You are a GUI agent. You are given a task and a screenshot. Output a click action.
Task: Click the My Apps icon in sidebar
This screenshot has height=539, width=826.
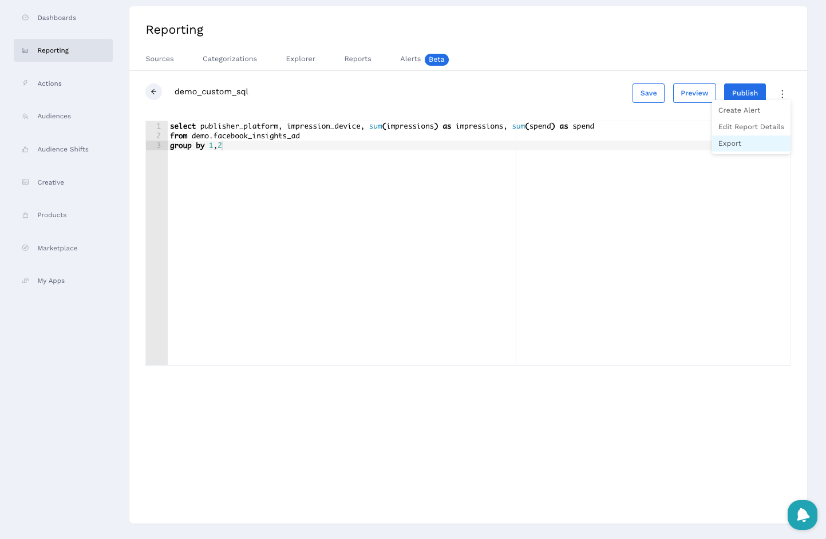[25, 281]
